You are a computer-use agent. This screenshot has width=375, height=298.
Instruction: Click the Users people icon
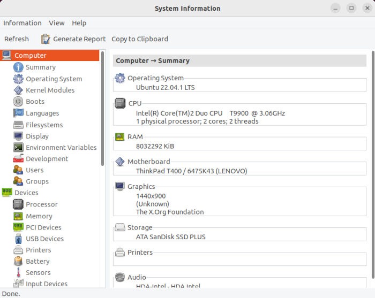[18, 170]
